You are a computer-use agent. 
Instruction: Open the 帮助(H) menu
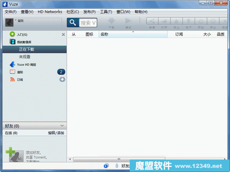pyautogui.click(x=141, y=12)
